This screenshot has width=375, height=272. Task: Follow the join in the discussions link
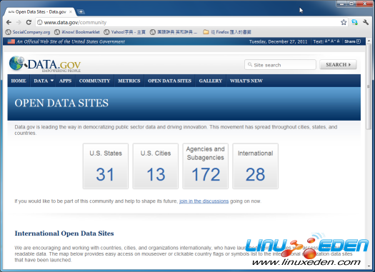click(204, 201)
